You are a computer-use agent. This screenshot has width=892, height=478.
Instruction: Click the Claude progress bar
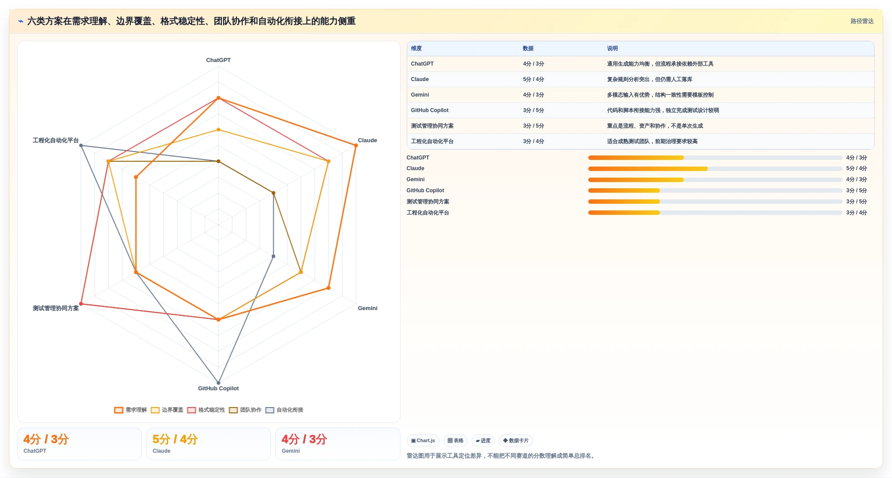tap(715, 169)
